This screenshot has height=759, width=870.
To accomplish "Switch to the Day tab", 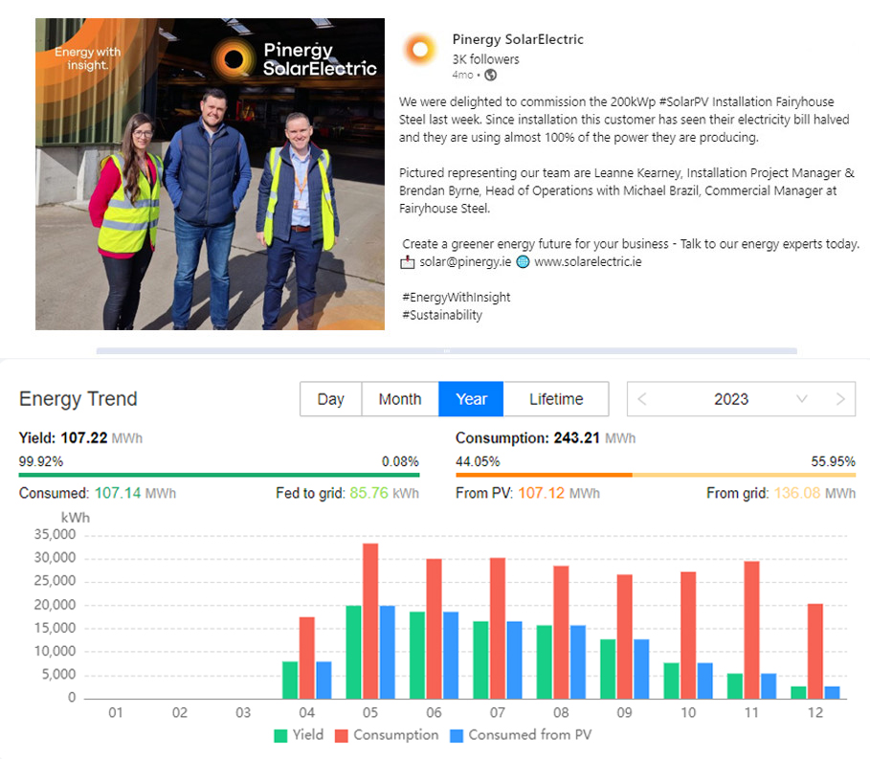I will [331, 399].
